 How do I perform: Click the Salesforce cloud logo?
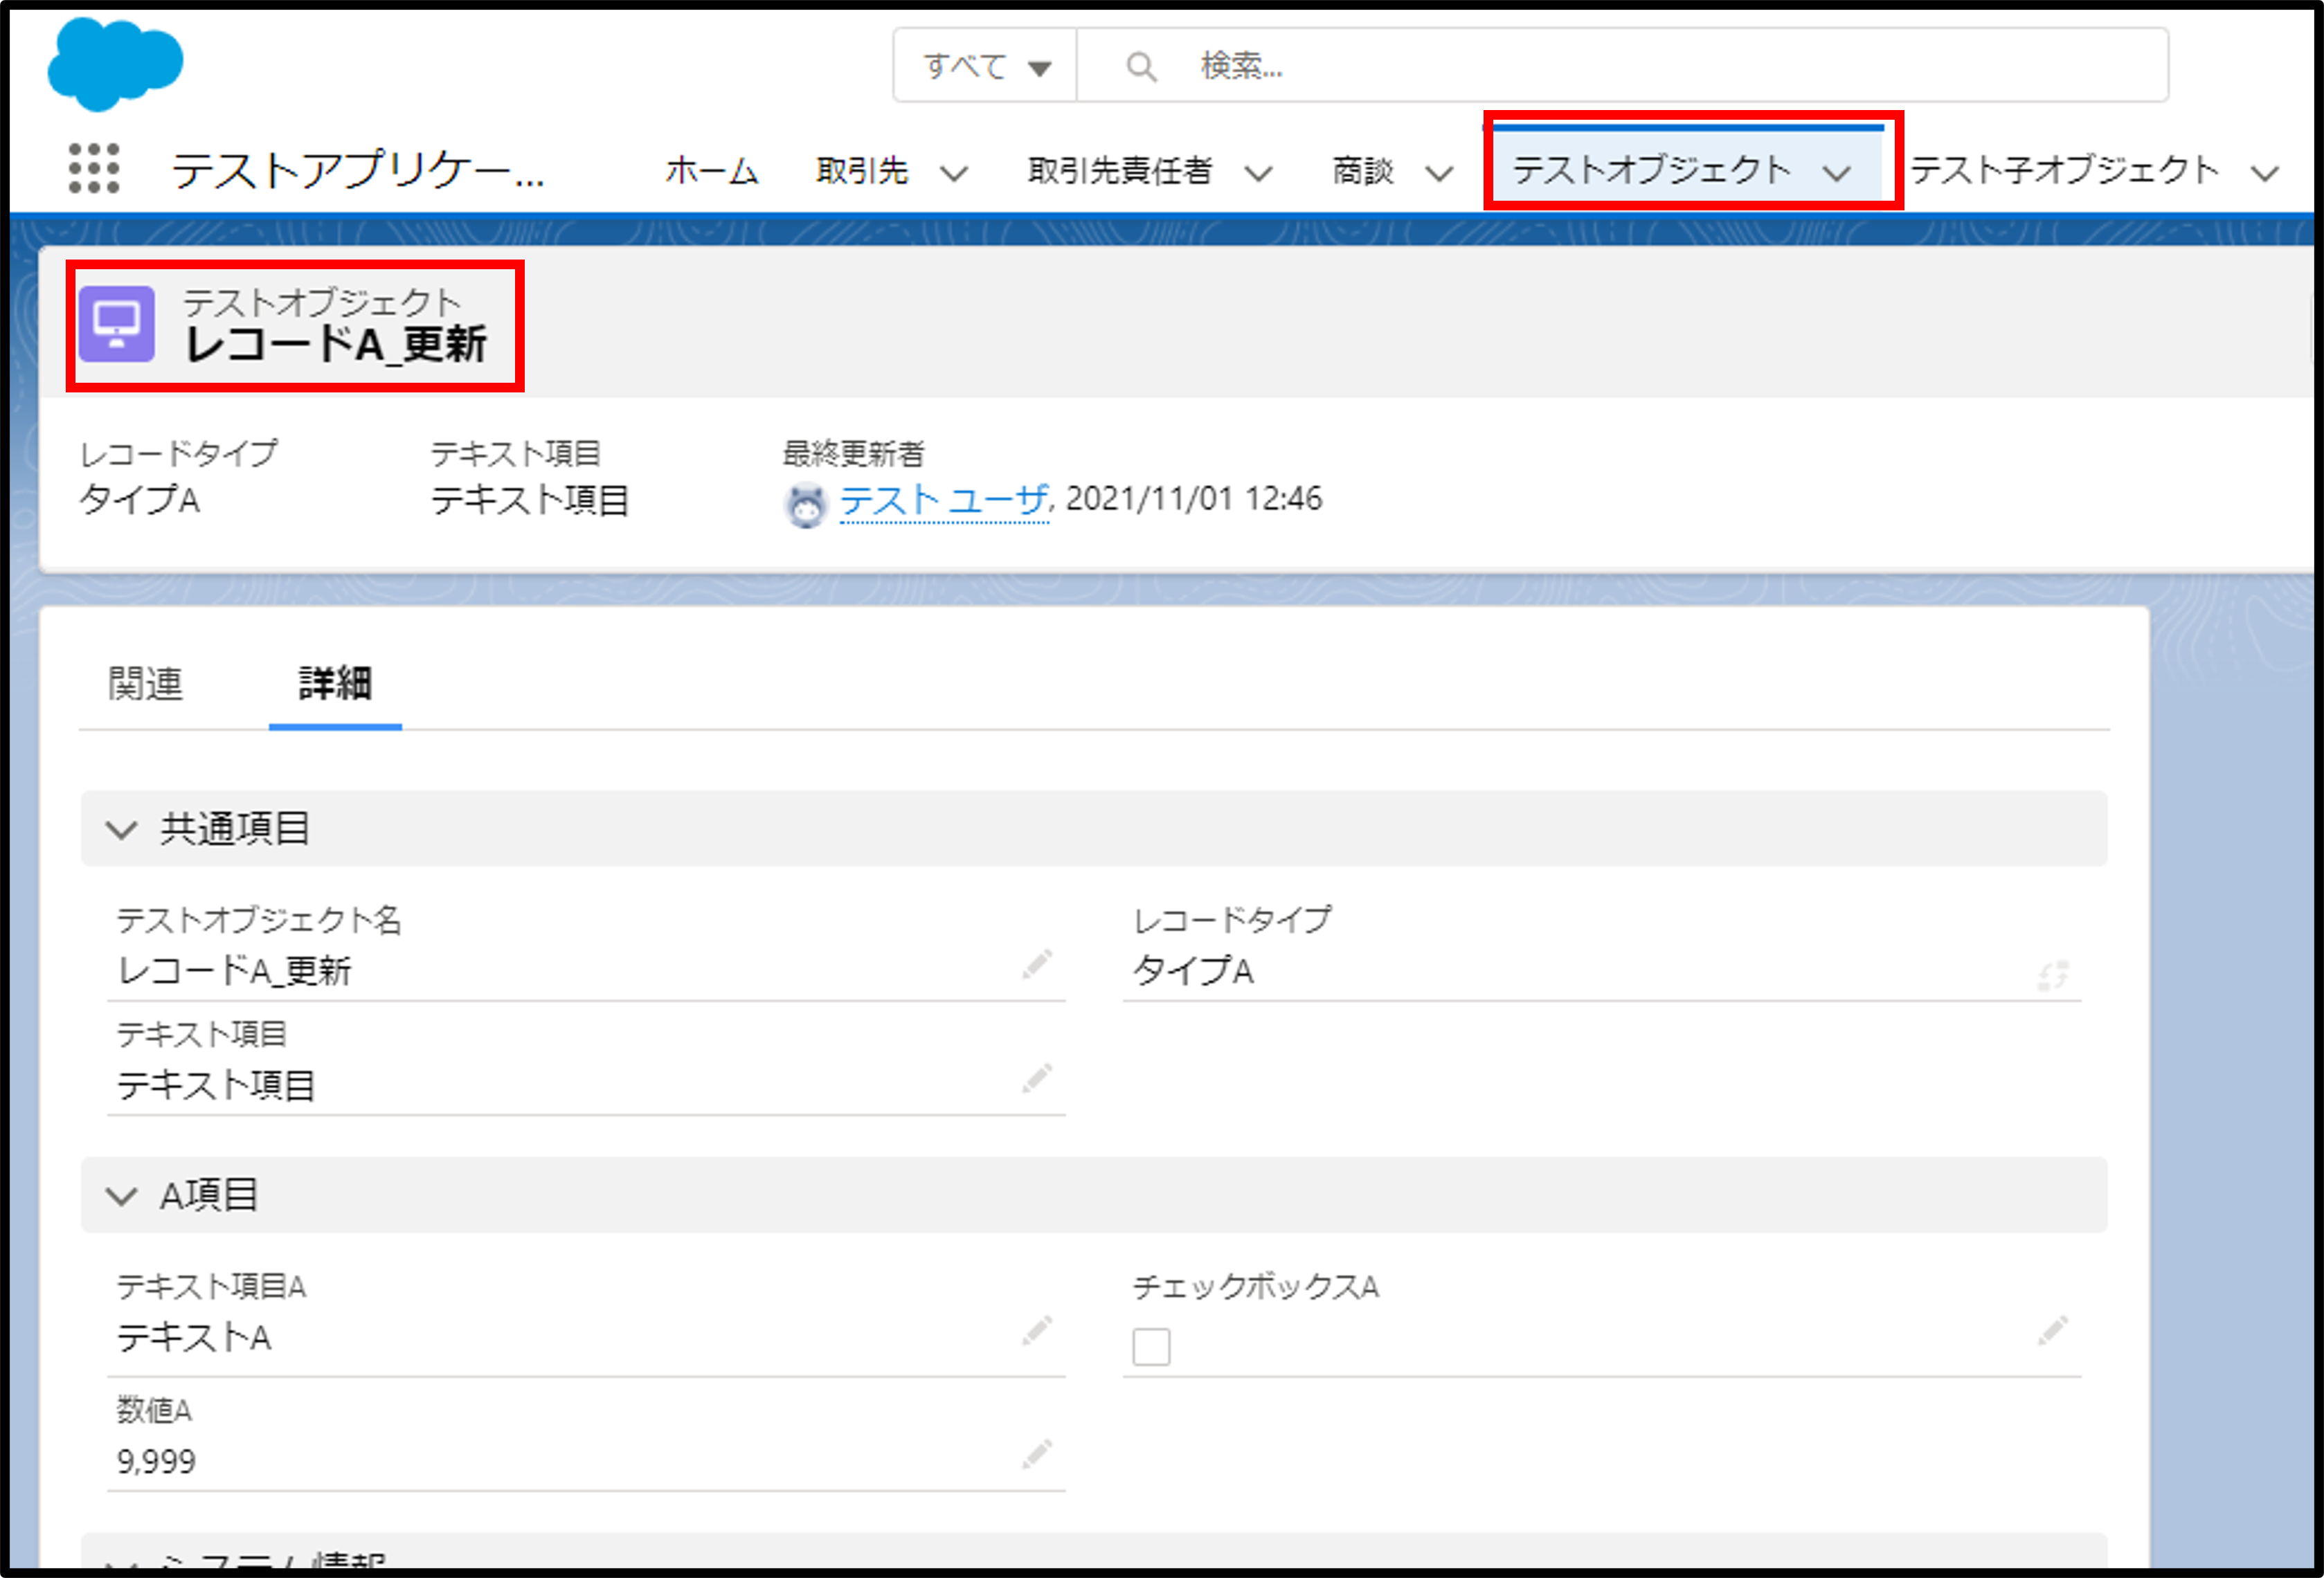115,63
